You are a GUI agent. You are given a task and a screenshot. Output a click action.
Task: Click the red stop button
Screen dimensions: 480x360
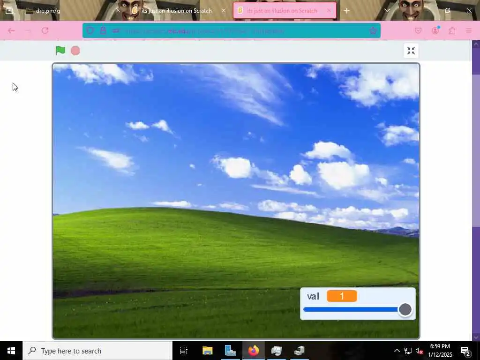pos(75,51)
